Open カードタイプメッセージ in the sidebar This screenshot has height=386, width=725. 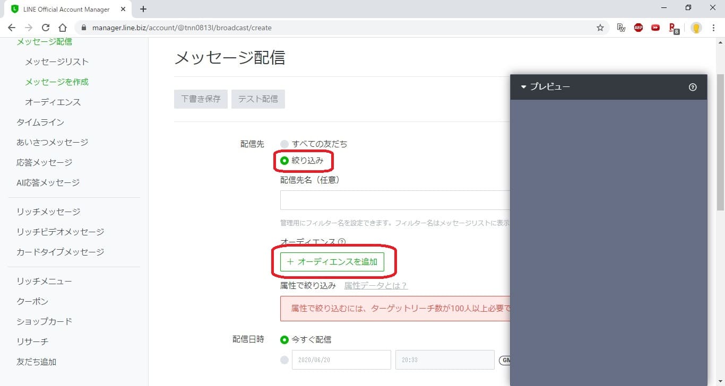click(x=61, y=252)
